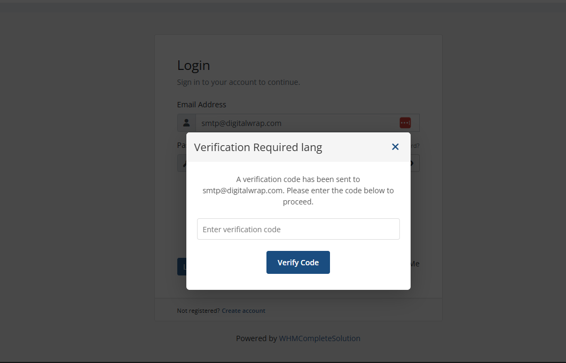Select the Verification Required lang dialog title

258,147
